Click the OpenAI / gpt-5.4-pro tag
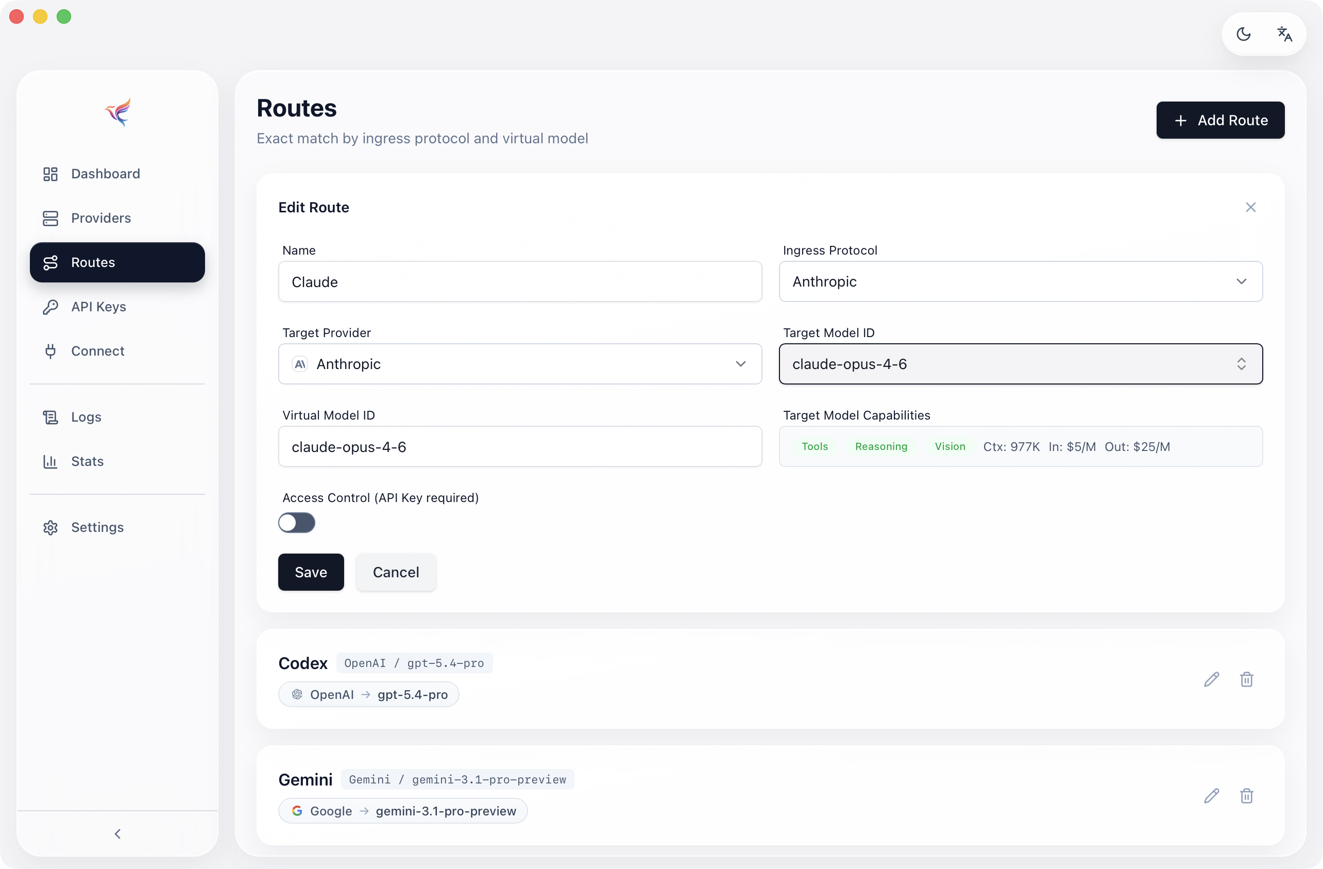 pos(414,663)
